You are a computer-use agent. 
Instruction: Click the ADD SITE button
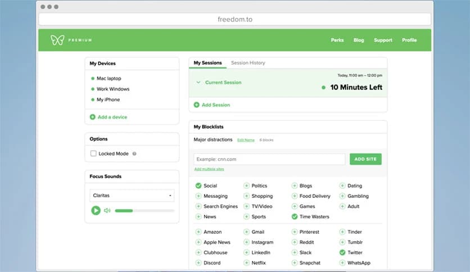365,159
